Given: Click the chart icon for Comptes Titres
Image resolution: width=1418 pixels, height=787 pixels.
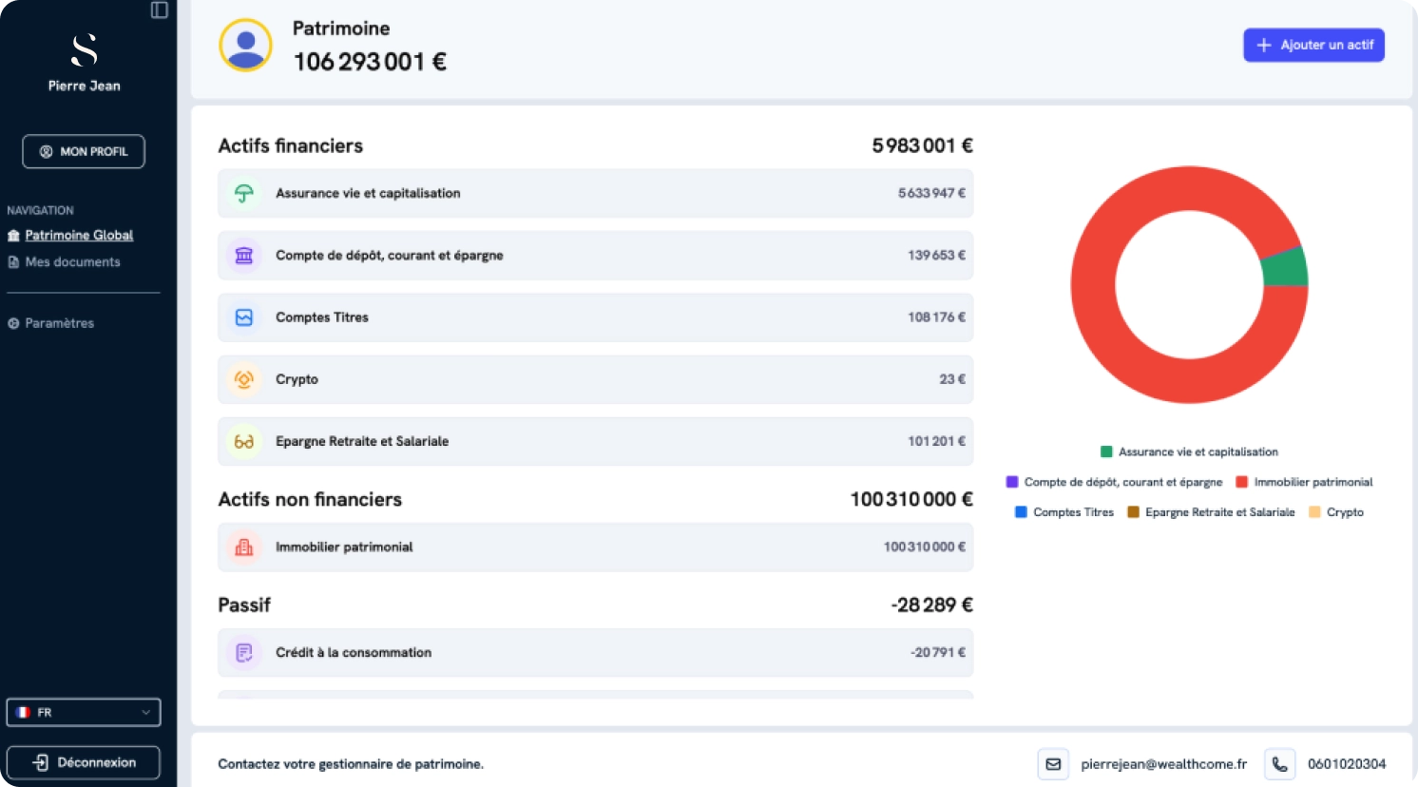Looking at the screenshot, I should [244, 317].
